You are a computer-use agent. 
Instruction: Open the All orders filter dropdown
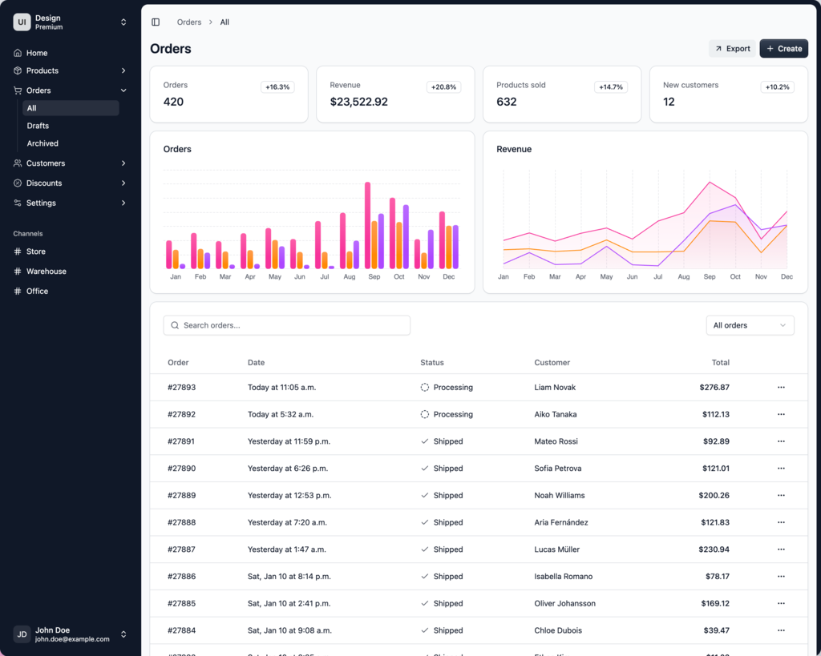tap(750, 325)
